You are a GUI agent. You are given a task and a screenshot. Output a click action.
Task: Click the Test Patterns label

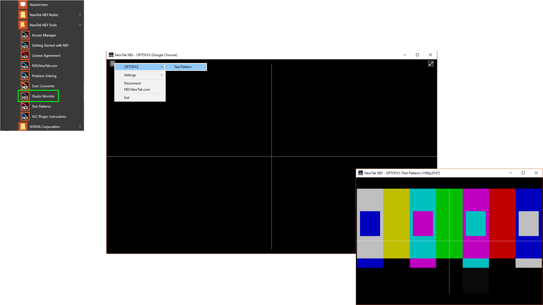(41, 106)
